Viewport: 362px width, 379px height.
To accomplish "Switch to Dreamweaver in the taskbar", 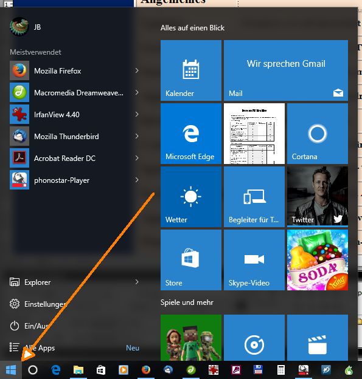I will [191, 370].
